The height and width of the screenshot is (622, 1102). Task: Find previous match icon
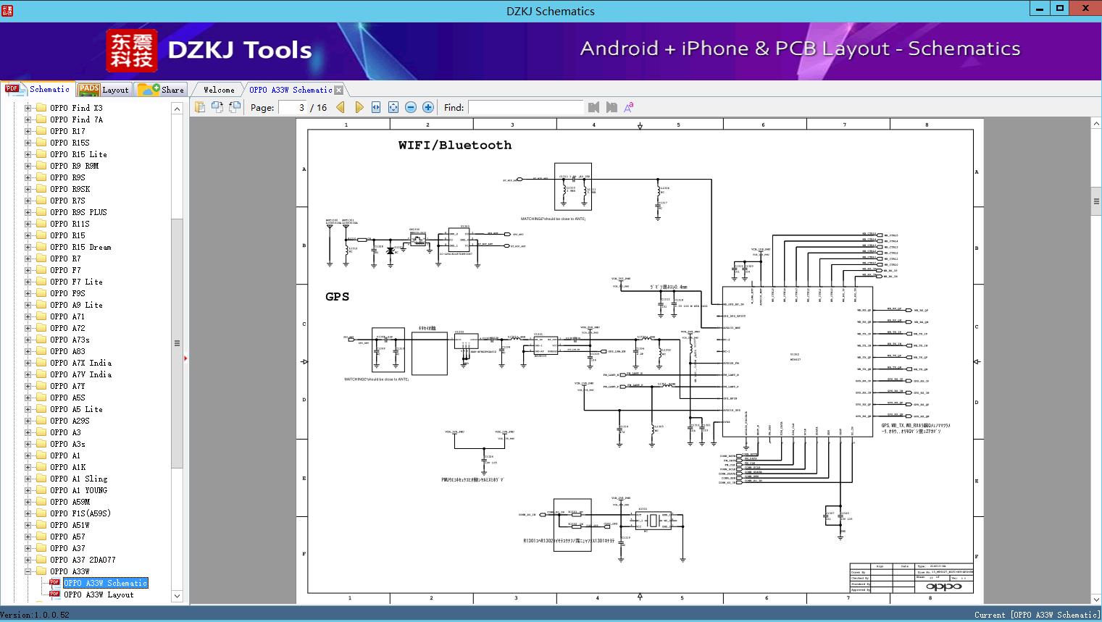[x=594, y=107]
